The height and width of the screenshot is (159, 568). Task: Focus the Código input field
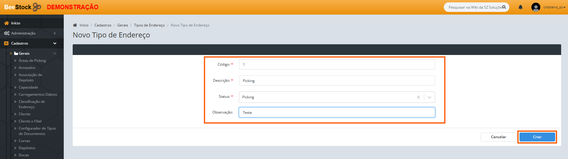tap(337, 64)
